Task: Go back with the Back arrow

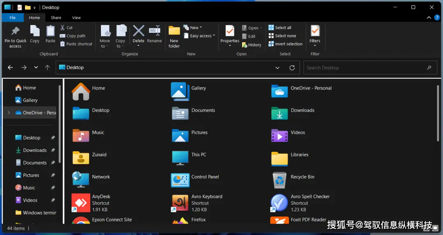Action: (10, 68)
